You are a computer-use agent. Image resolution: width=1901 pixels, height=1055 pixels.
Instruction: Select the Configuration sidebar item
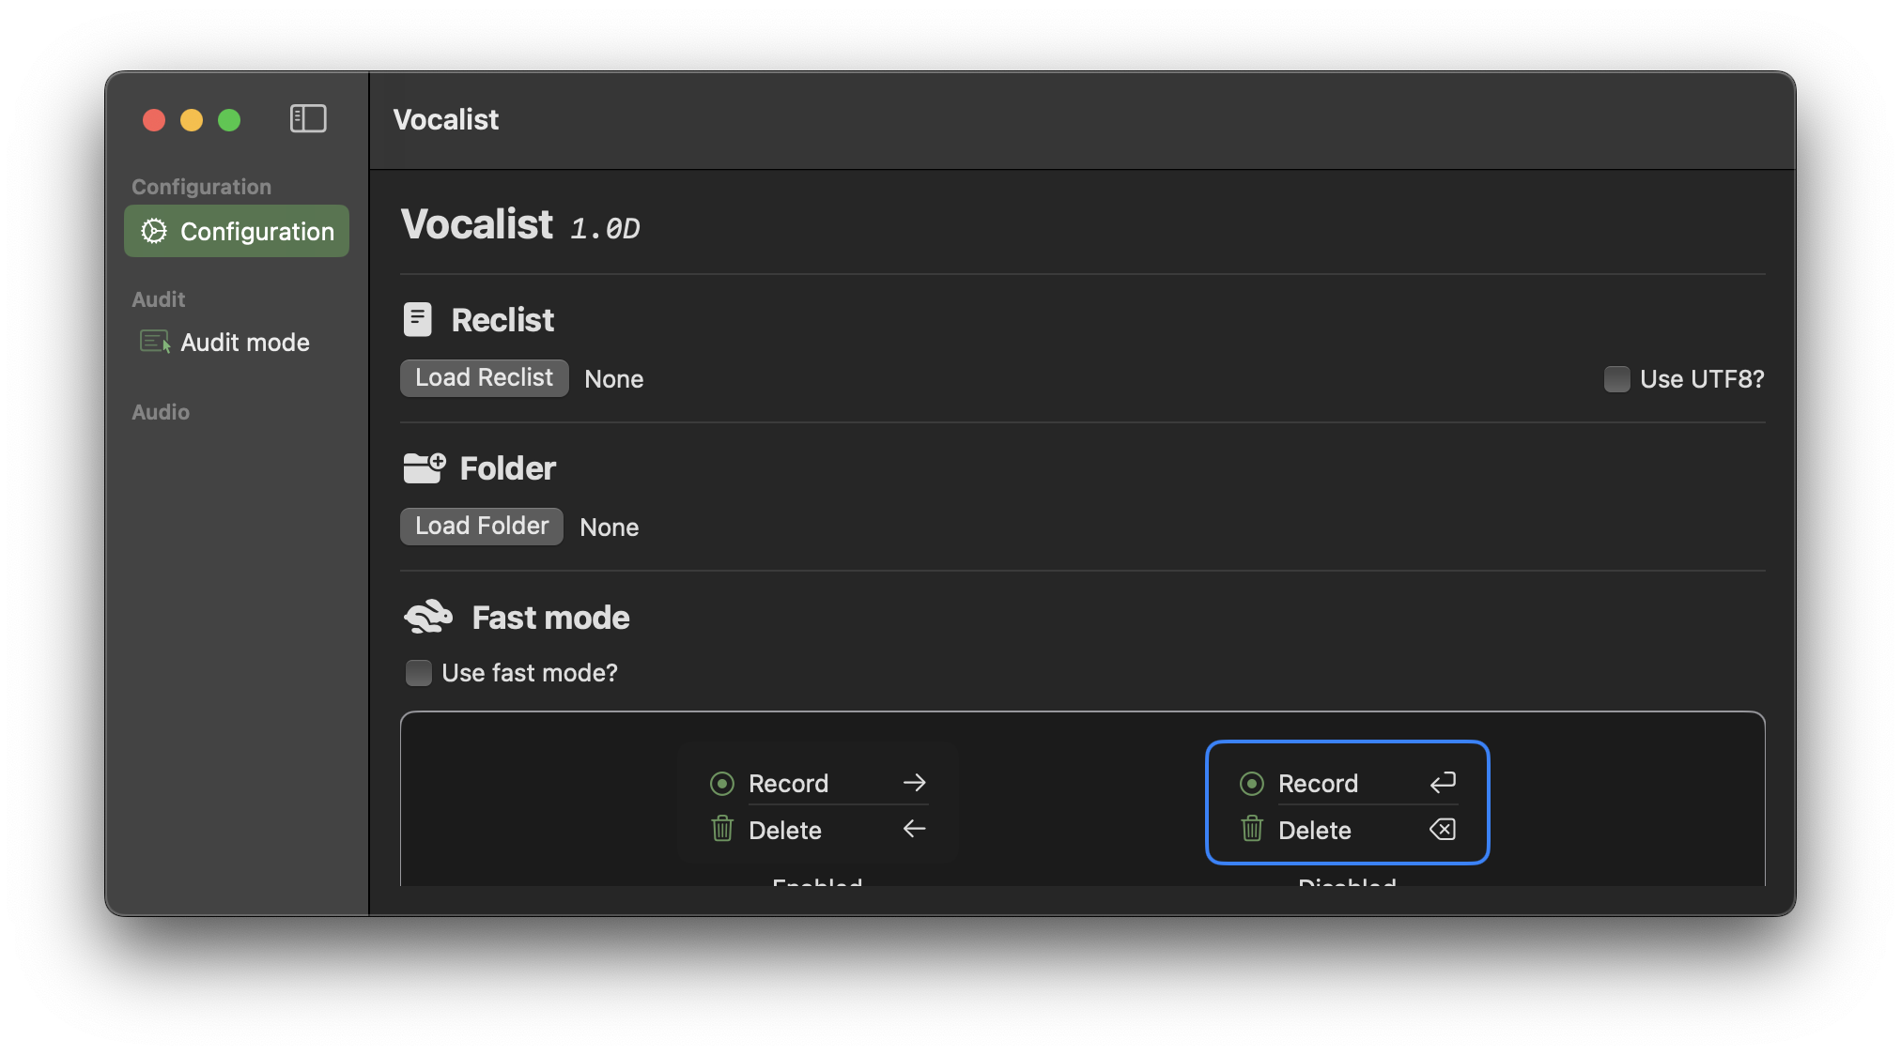point(237,231)
